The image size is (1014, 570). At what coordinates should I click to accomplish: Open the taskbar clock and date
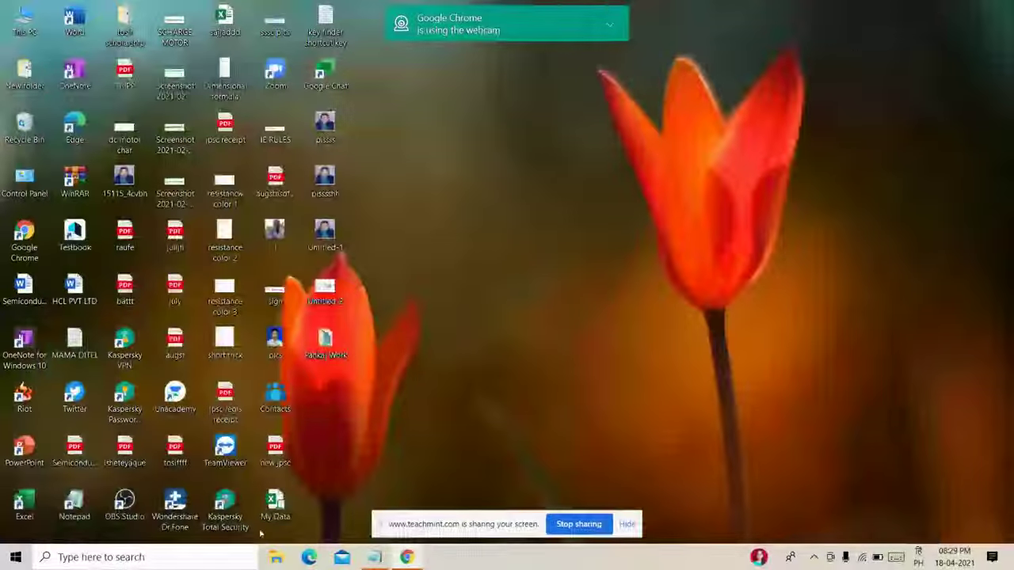click(955, 557)
